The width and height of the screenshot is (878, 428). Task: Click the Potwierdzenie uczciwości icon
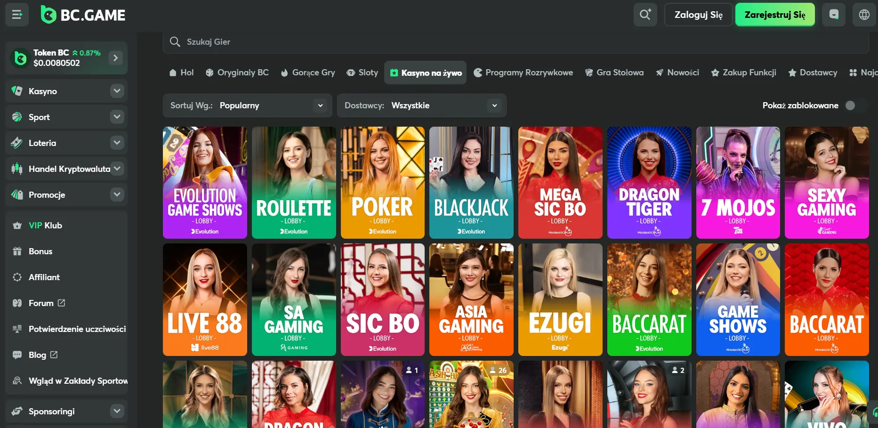pyautogui.click(x=17, y=329)
